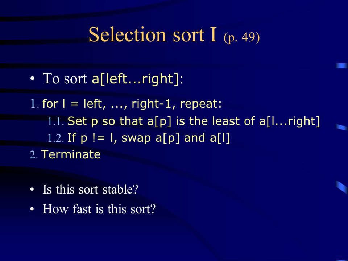Click "How fast is this sort?" bullet
Screen dimensions: 348x261
coord(99,209)
